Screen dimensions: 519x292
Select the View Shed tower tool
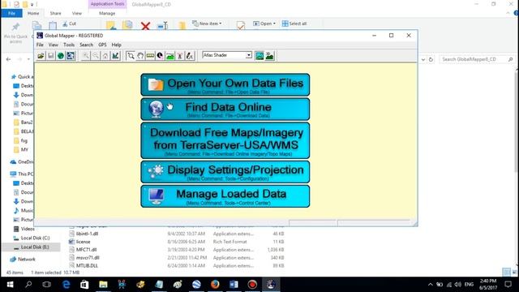[x=180, y=56]
